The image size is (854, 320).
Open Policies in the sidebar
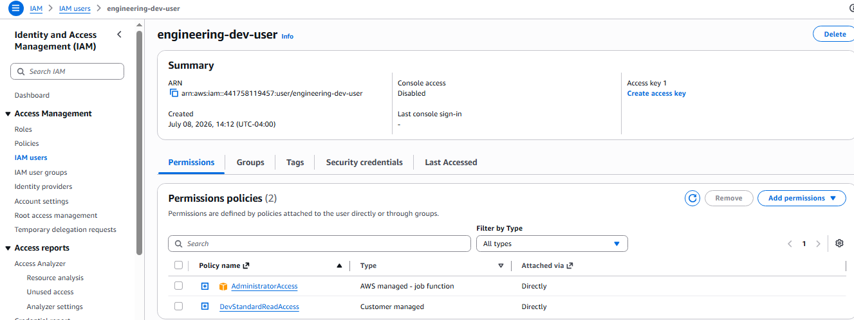(27, 143)
